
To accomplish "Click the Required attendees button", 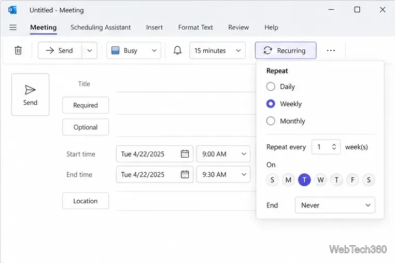I will coord(86,105).
